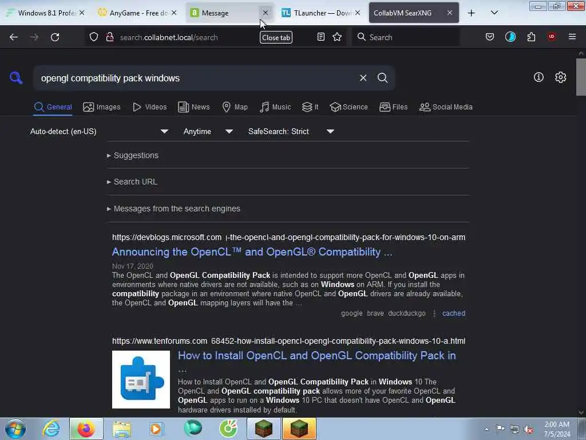The height and width of the screenshot is (440, 586).
Task: Open the cached link for first result
Action: pos(454,313)
